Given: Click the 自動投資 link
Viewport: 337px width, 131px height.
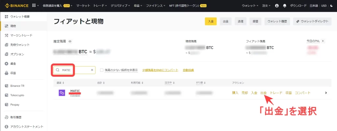Looking at the screenshot, I should pos(188,70).
